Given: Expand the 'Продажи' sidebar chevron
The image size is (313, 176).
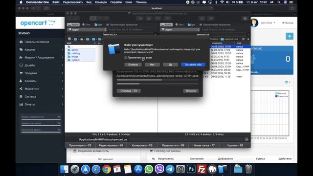Looking at the screenshot, I should point(62,73).
